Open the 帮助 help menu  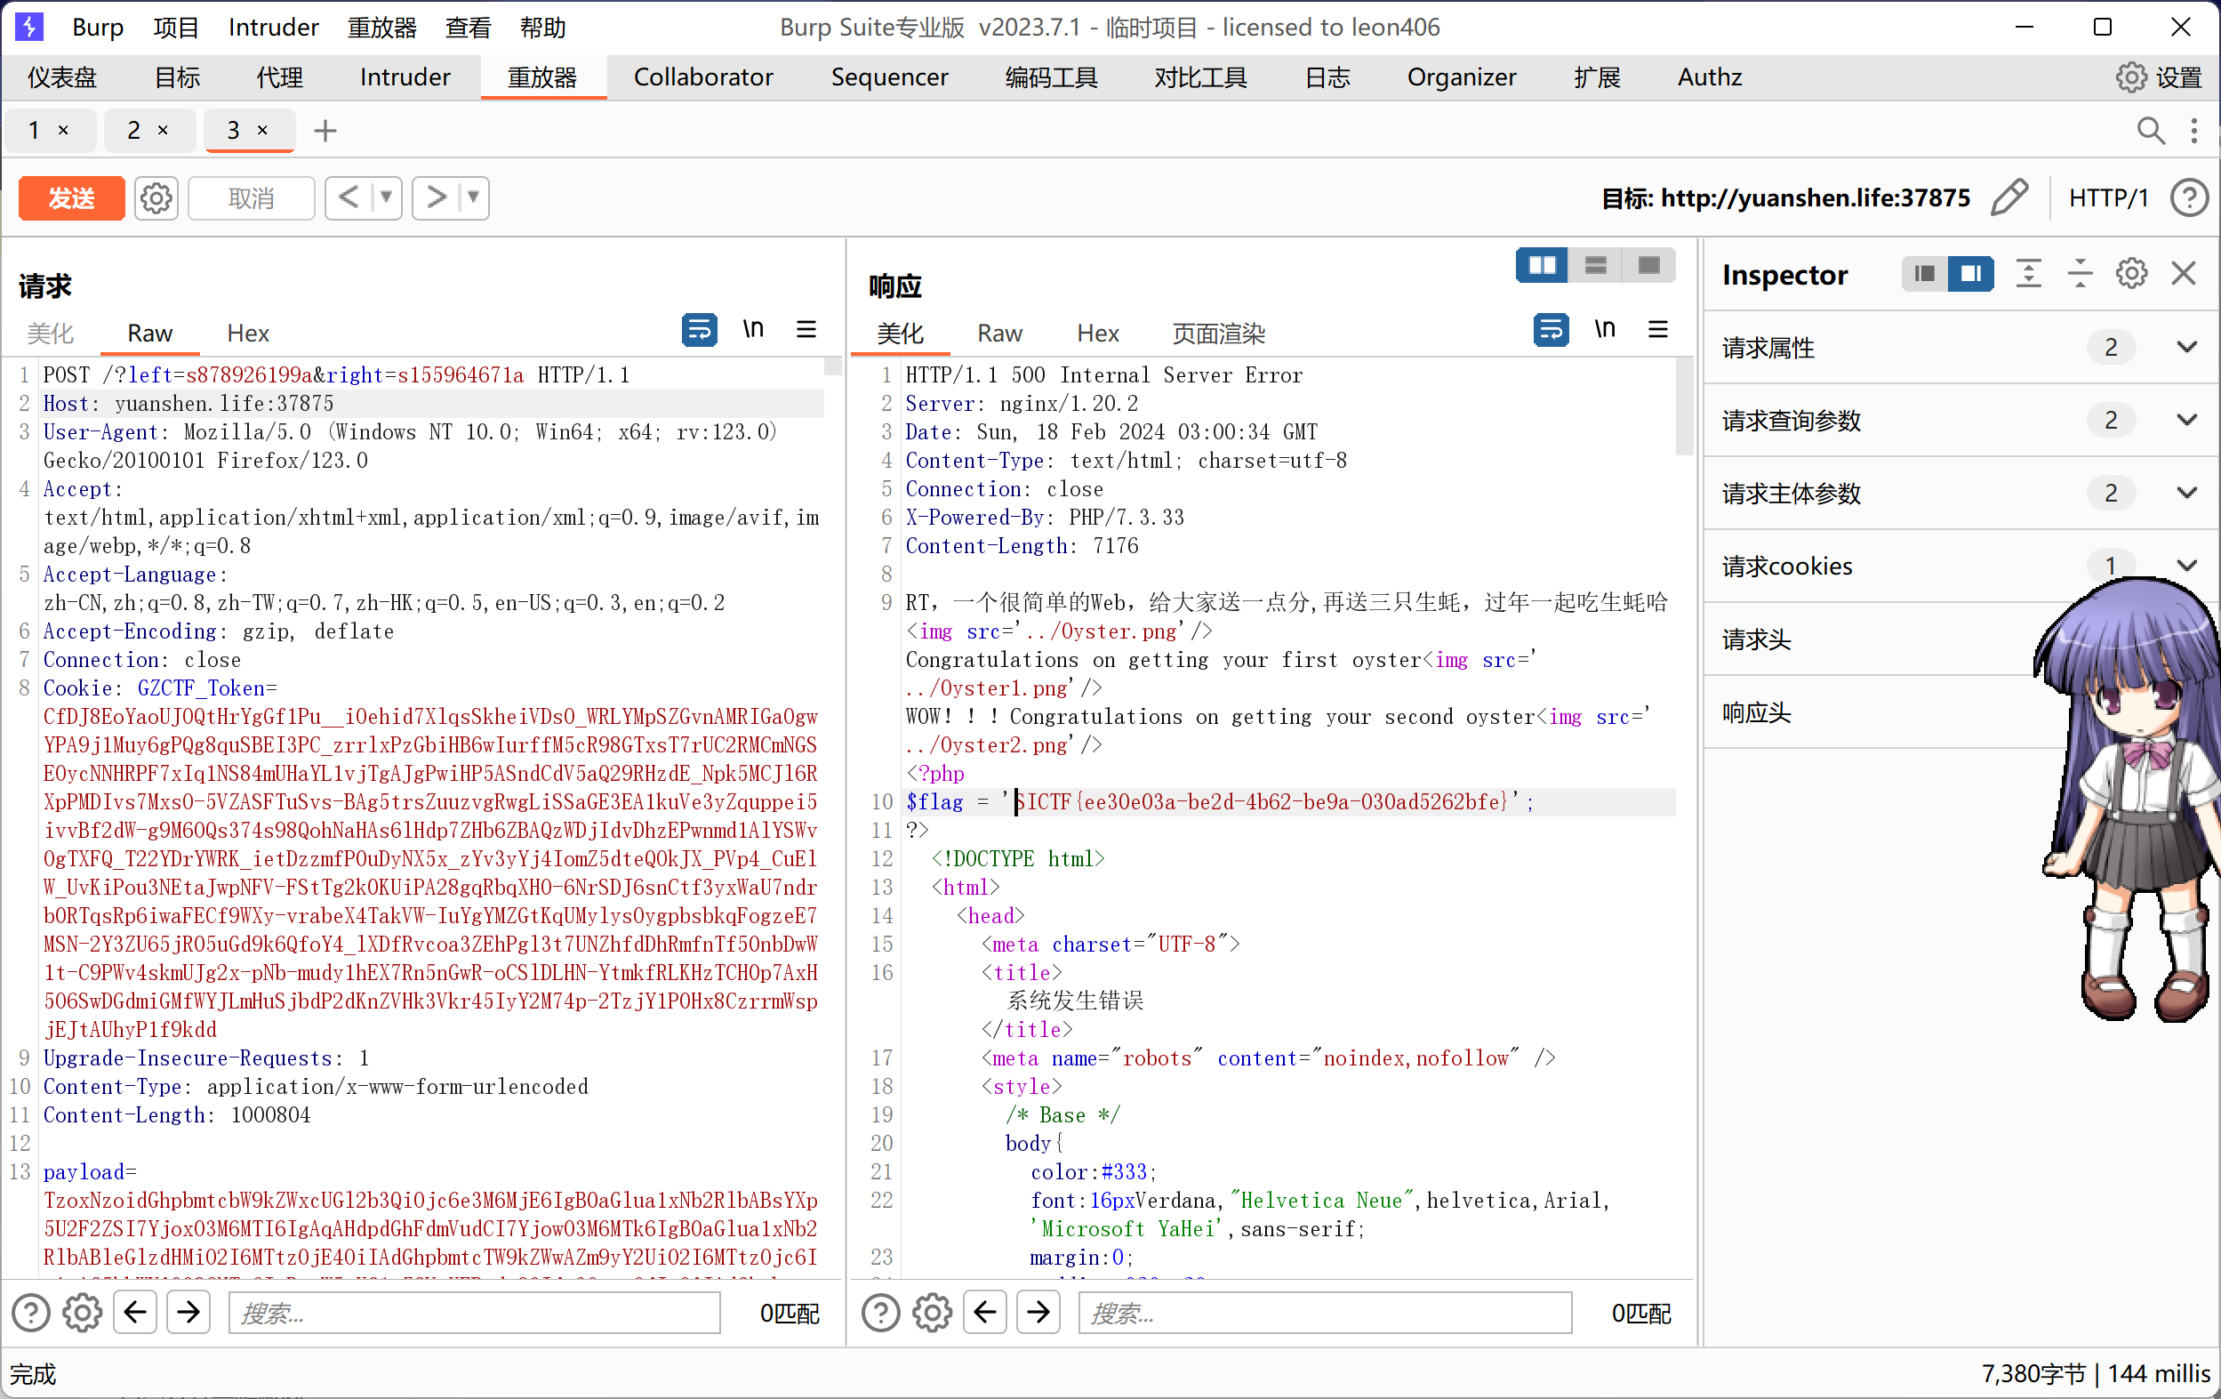542,28
